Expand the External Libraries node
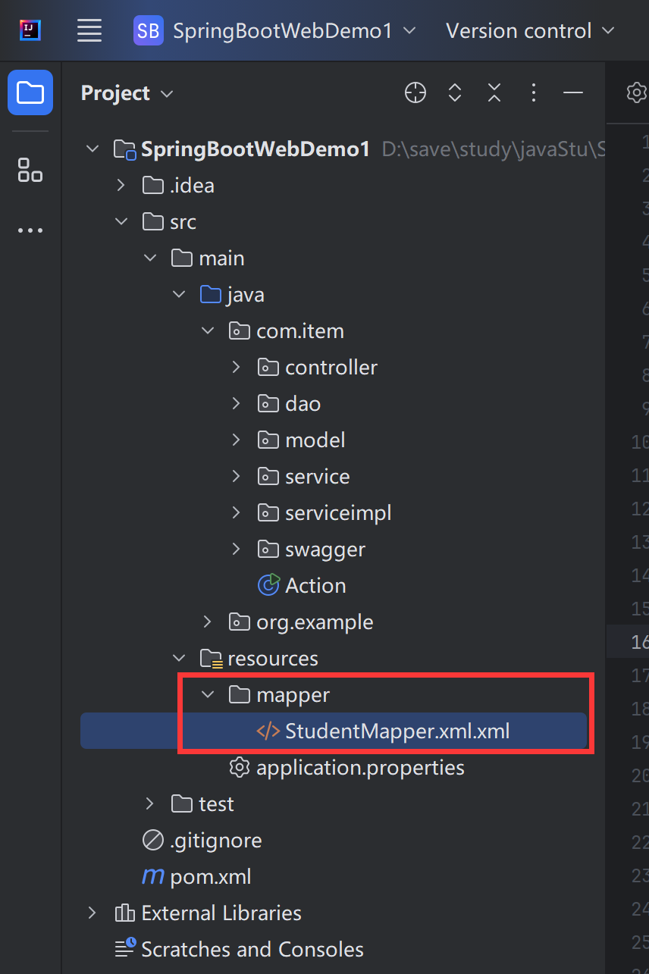 [x=92, y=913]
